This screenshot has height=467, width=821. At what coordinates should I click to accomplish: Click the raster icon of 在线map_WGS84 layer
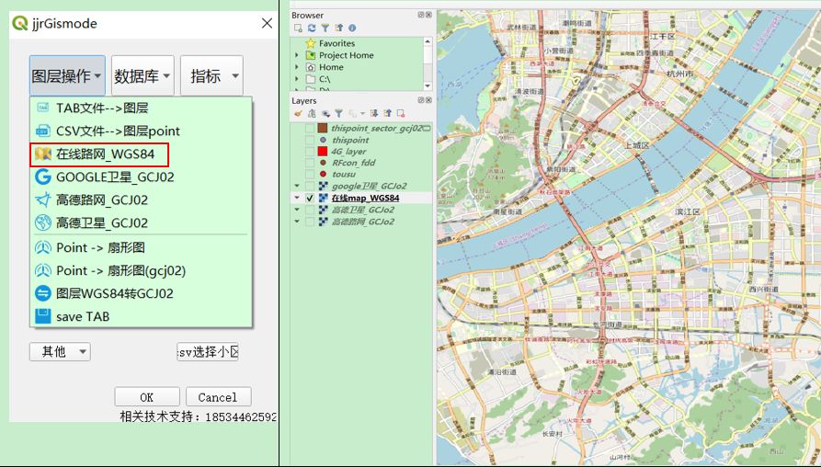click(x=323, y=198)
